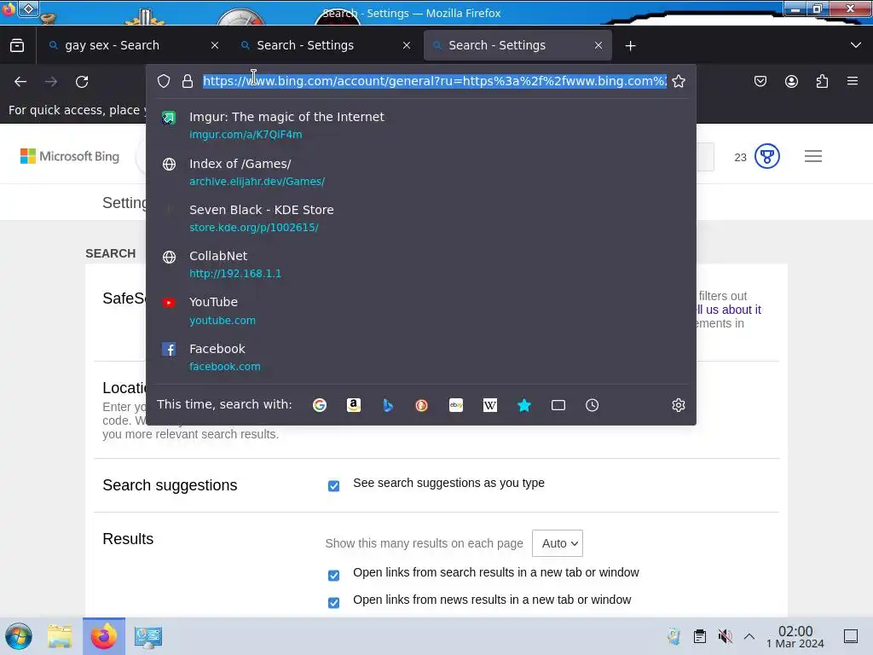
Task: Open Imgur suggestion in URL dropdown
Action: [421, 125]
